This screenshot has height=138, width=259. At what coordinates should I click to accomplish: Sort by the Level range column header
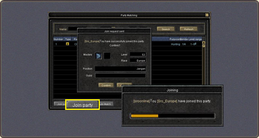(195, 39)
